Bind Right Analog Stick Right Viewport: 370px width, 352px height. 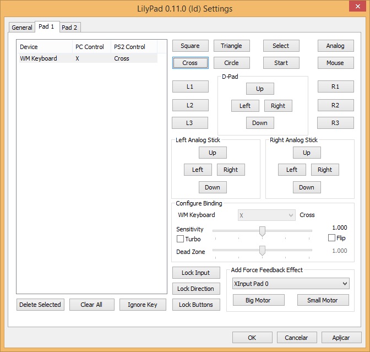(x=325, y=170)
